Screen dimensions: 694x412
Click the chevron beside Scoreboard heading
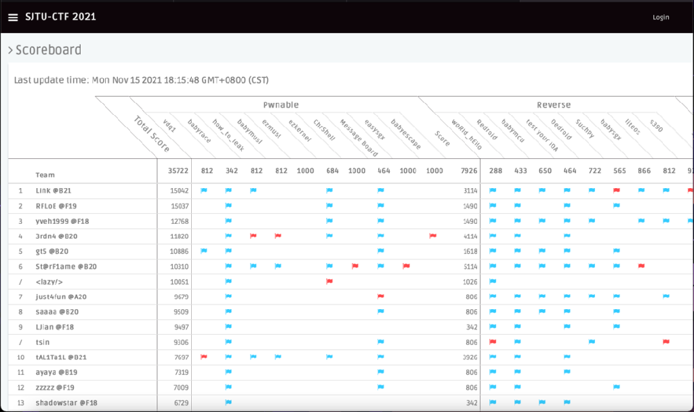pos(10,50)
